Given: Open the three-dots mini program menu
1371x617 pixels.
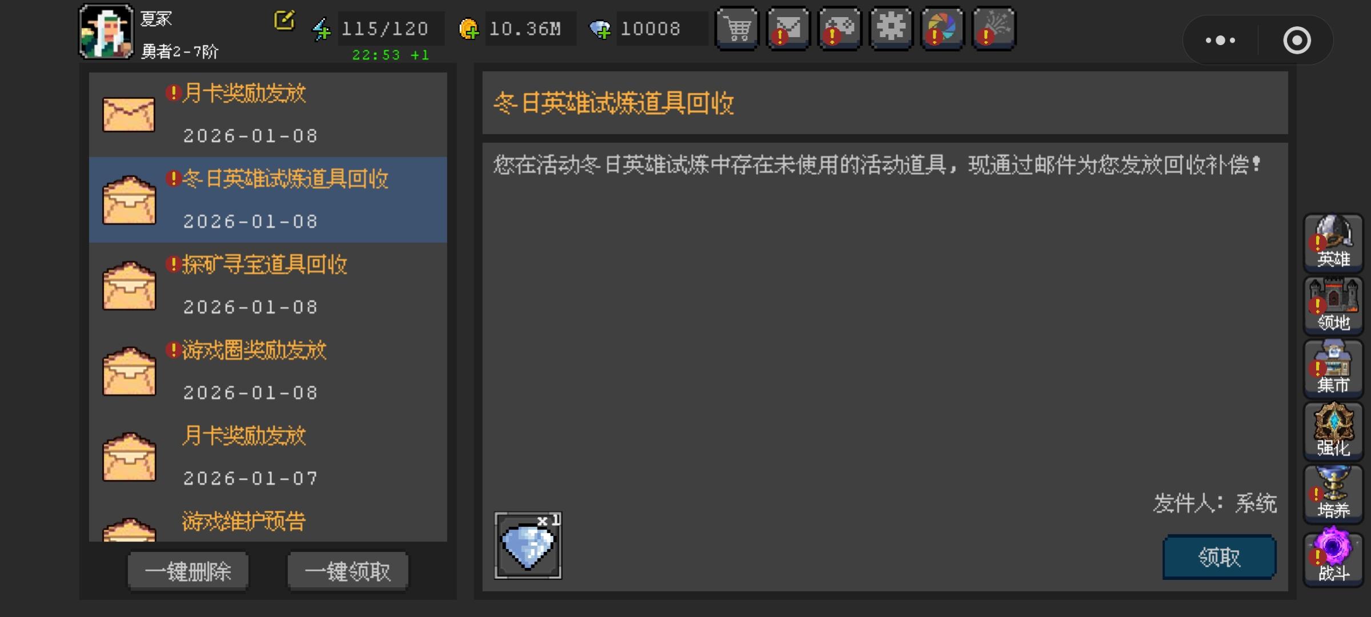Looking at the screenshot, I should (x=1220, y=41).
